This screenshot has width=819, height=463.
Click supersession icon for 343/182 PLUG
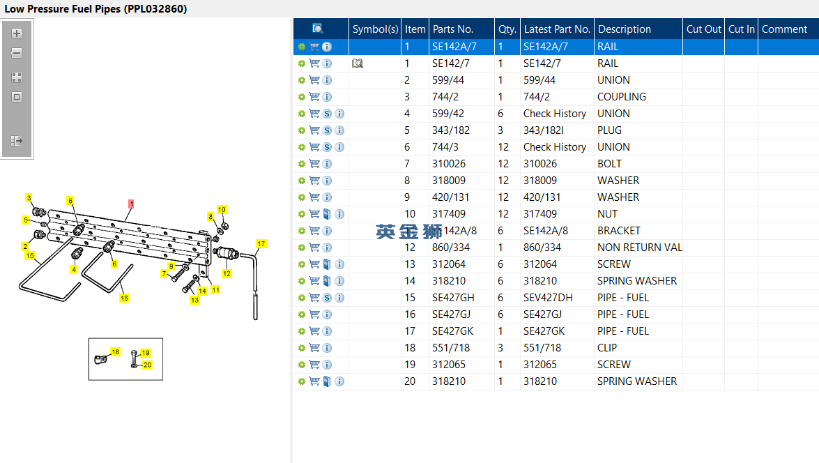pyautogui.click(x=327, y=130)
